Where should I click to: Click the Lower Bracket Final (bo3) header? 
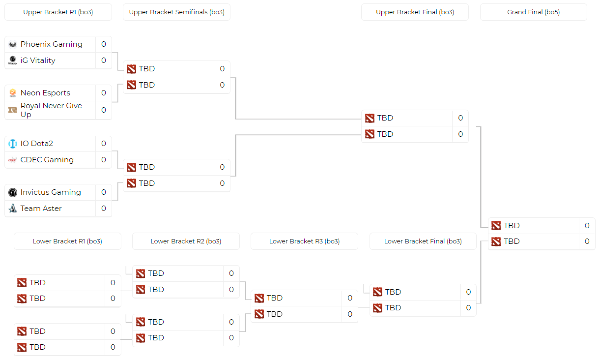[423, 241]
